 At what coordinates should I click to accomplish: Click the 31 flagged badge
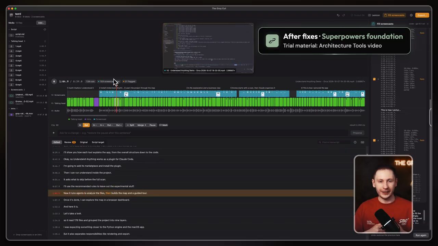coord(130,81)
